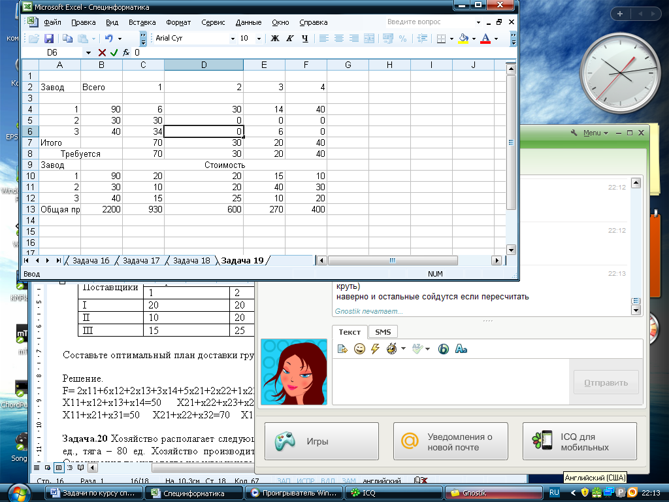This screenshot has height=502, width=669.
Task: Select column D header
Action: [x=204, y=65]
